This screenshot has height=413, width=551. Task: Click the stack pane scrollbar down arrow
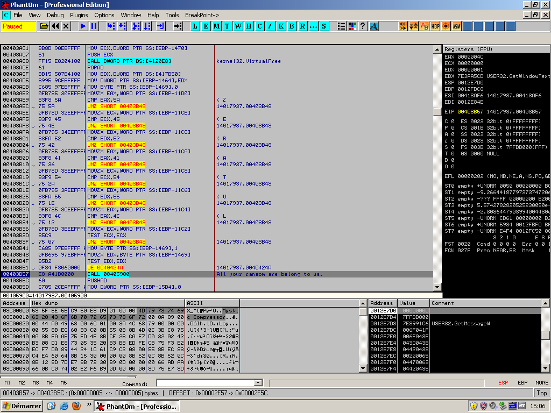pyautogui.click(x=546, y=368)
